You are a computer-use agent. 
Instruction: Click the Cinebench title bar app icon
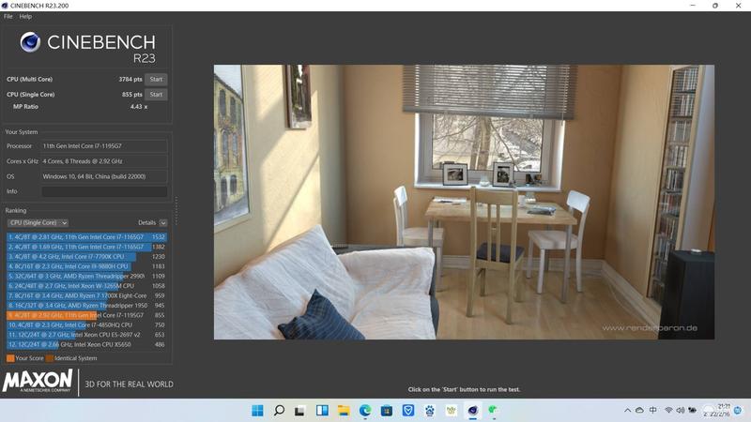pos(5,6)
